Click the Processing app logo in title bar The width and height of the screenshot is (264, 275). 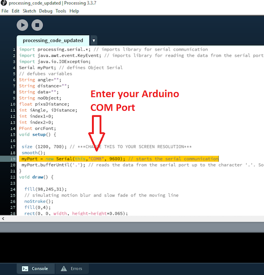coord(4,3)
